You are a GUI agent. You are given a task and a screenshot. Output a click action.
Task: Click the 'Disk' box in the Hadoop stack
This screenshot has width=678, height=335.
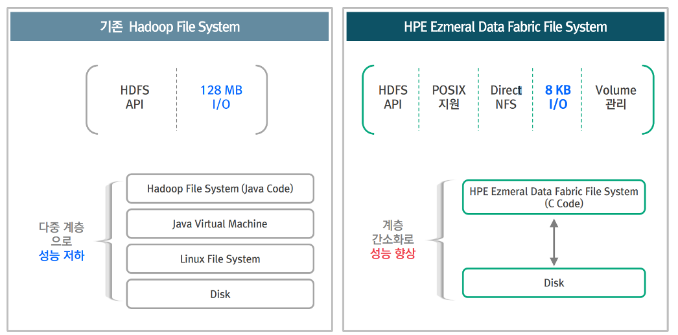tap(220, 294)
